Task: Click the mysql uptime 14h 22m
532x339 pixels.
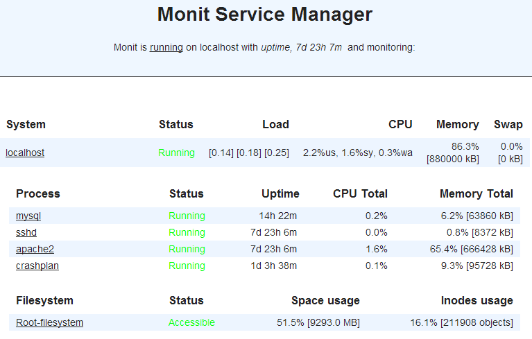Action: [278, 216]
